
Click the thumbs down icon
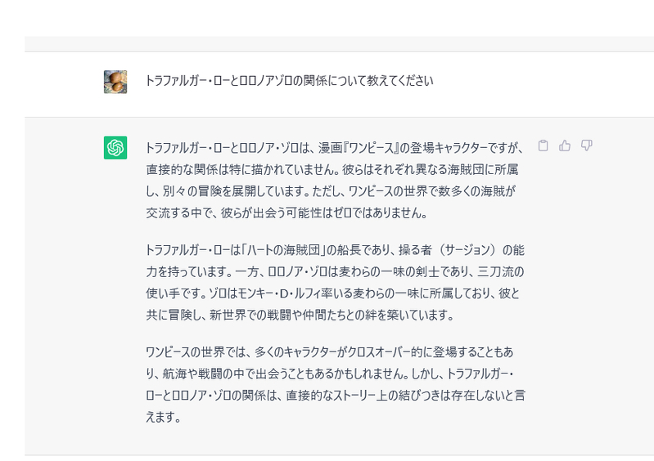point(586,145)
